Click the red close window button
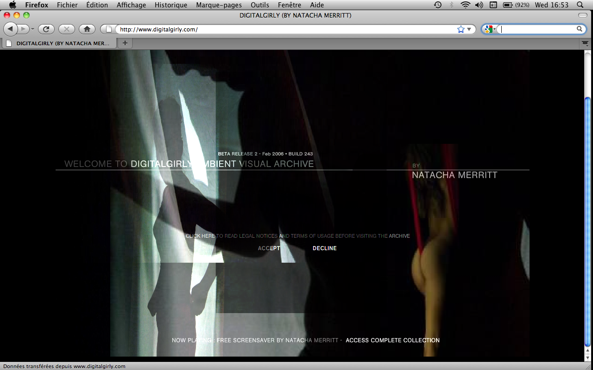 click(7, 16)
